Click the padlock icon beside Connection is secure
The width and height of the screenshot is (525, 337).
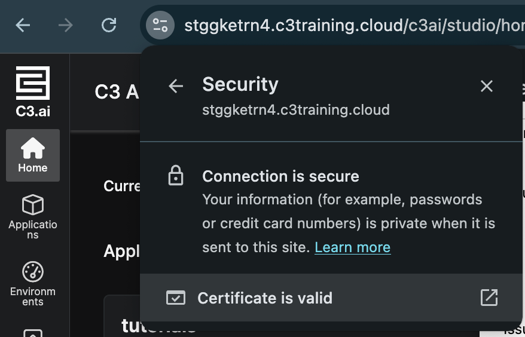tap(176, 176)
